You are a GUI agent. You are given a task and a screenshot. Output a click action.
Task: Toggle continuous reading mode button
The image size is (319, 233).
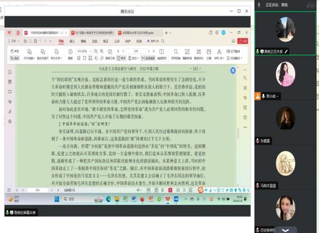point(149,58)
